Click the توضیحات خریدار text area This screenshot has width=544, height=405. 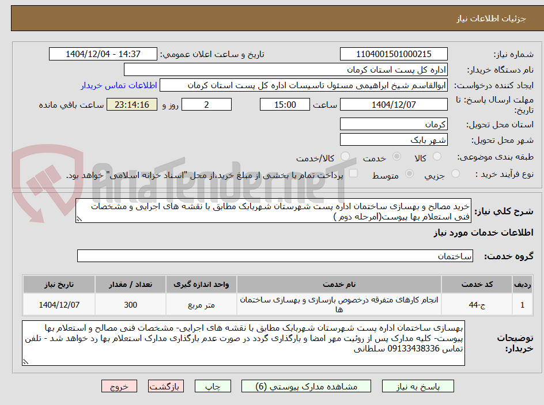243,343
